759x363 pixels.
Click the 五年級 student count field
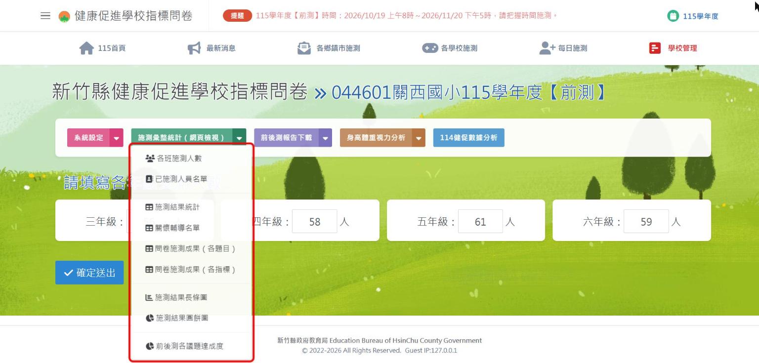coord(480,222)
